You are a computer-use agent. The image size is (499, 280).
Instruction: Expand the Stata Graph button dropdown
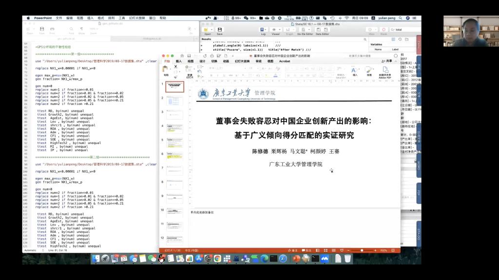pyautogui.click(x=294, y=30)
